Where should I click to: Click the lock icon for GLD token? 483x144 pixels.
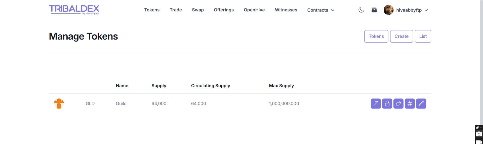tap(387, 103)
